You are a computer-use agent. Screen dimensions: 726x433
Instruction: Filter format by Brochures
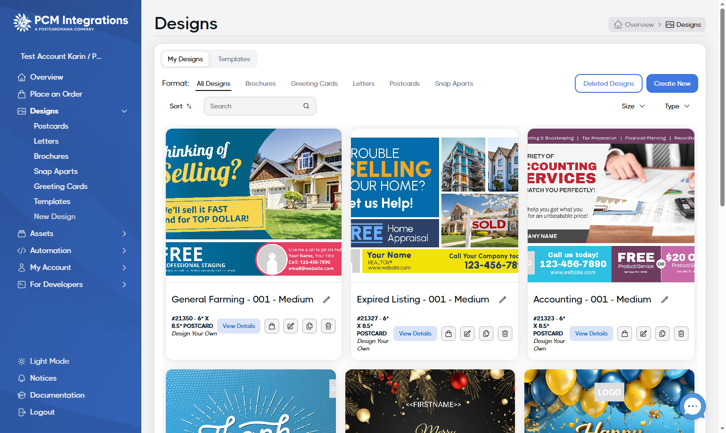261,83
